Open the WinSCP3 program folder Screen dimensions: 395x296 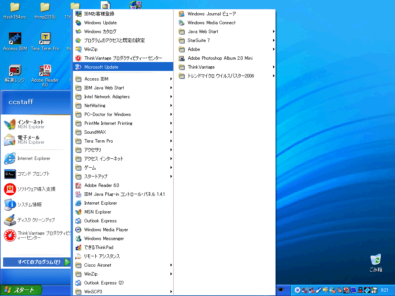(123, 291)
